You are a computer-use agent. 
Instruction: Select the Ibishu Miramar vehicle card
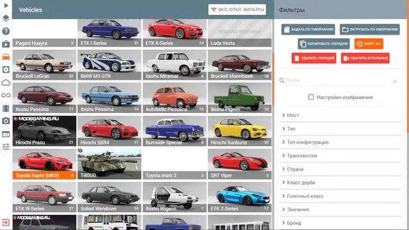coord(174,65)
